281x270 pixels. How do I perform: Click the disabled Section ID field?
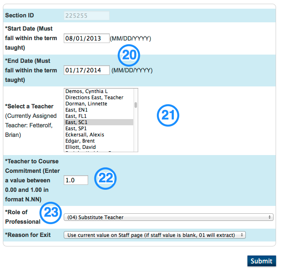(x=86, y=16)
